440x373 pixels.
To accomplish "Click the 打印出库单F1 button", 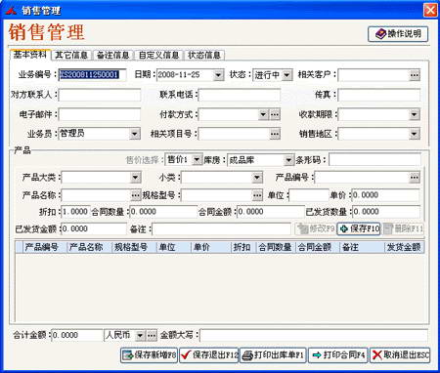I will point(274,354).
